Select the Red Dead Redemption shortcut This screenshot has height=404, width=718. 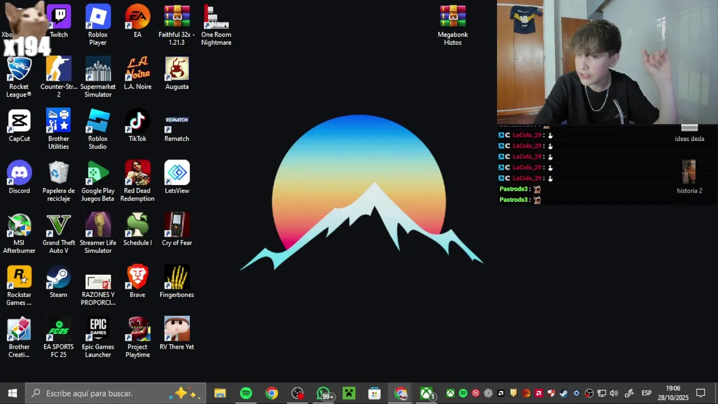point(137,182)
